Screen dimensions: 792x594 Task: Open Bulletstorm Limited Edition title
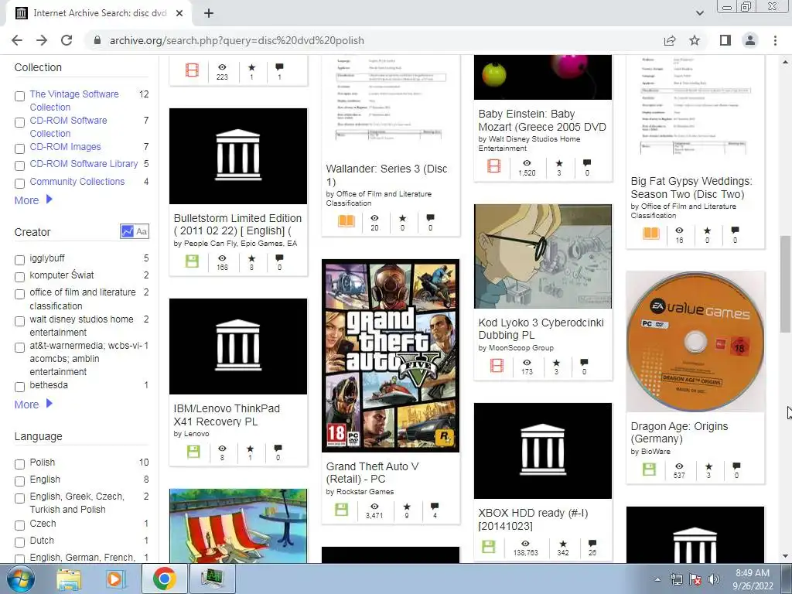237,224
